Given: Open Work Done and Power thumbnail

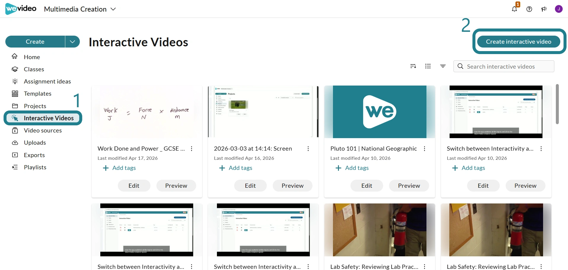Looking at the screenshot, I should [147, 112].
